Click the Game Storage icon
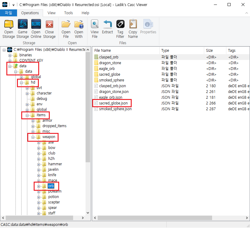Viewport: 250px width, 228px height. (x=23, y=24)
